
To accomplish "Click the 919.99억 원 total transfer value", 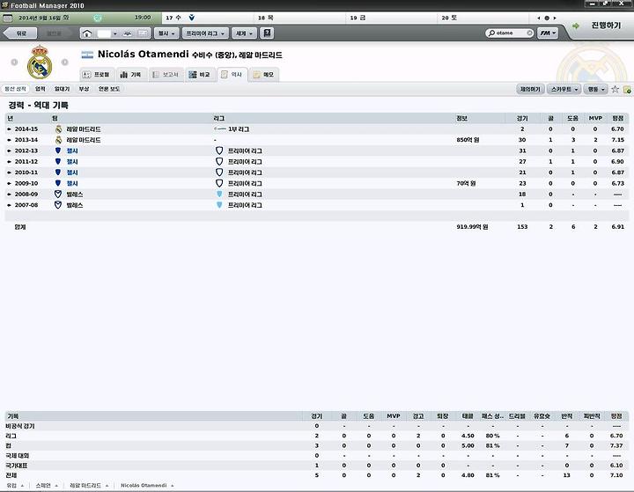I will pos(472,227).
